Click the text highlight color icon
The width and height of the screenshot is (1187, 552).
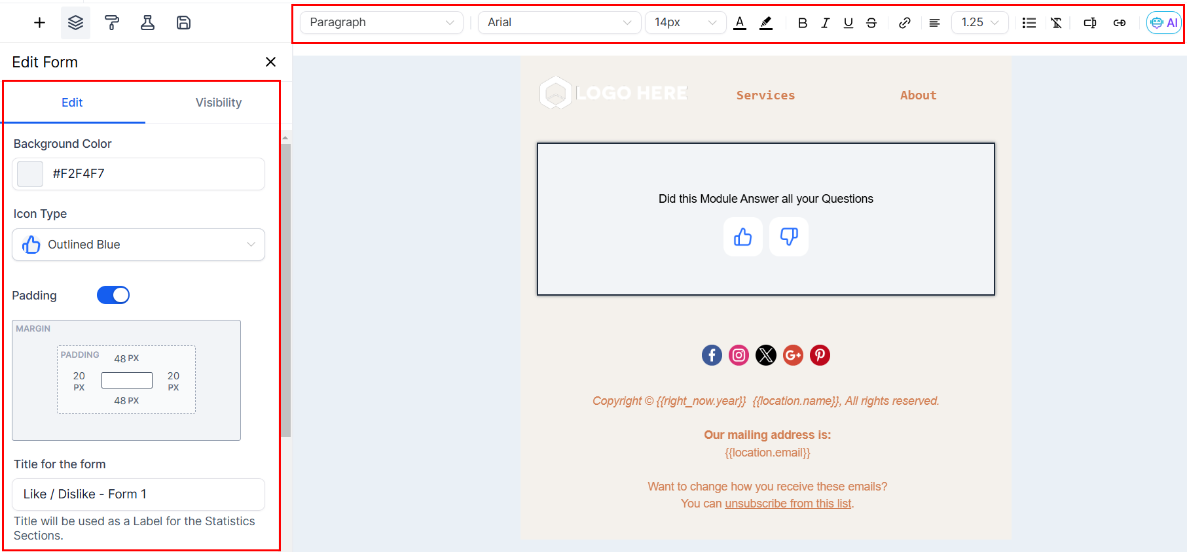click(765, 23)
